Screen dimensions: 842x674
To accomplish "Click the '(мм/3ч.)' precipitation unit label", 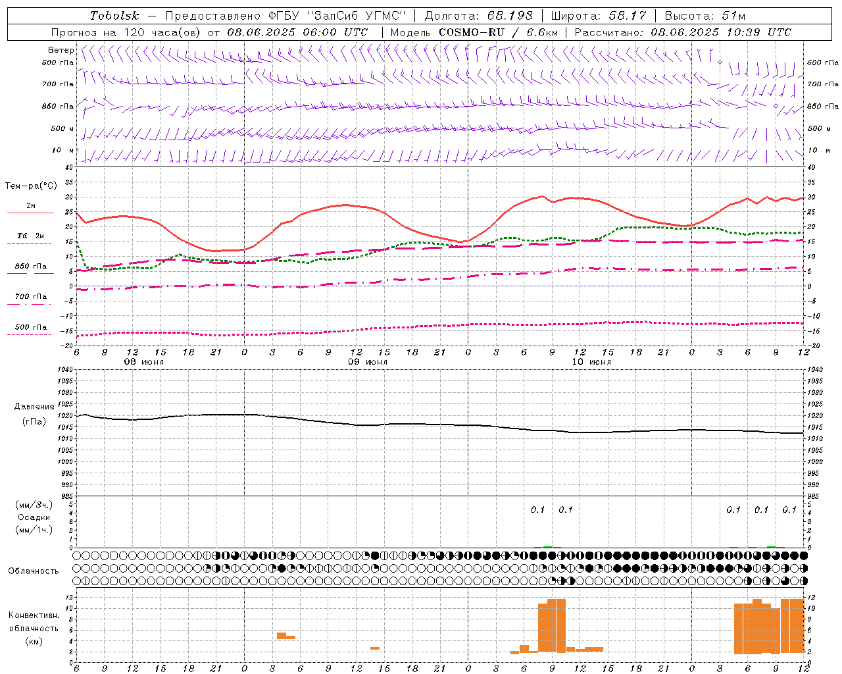I will (34, 505).
